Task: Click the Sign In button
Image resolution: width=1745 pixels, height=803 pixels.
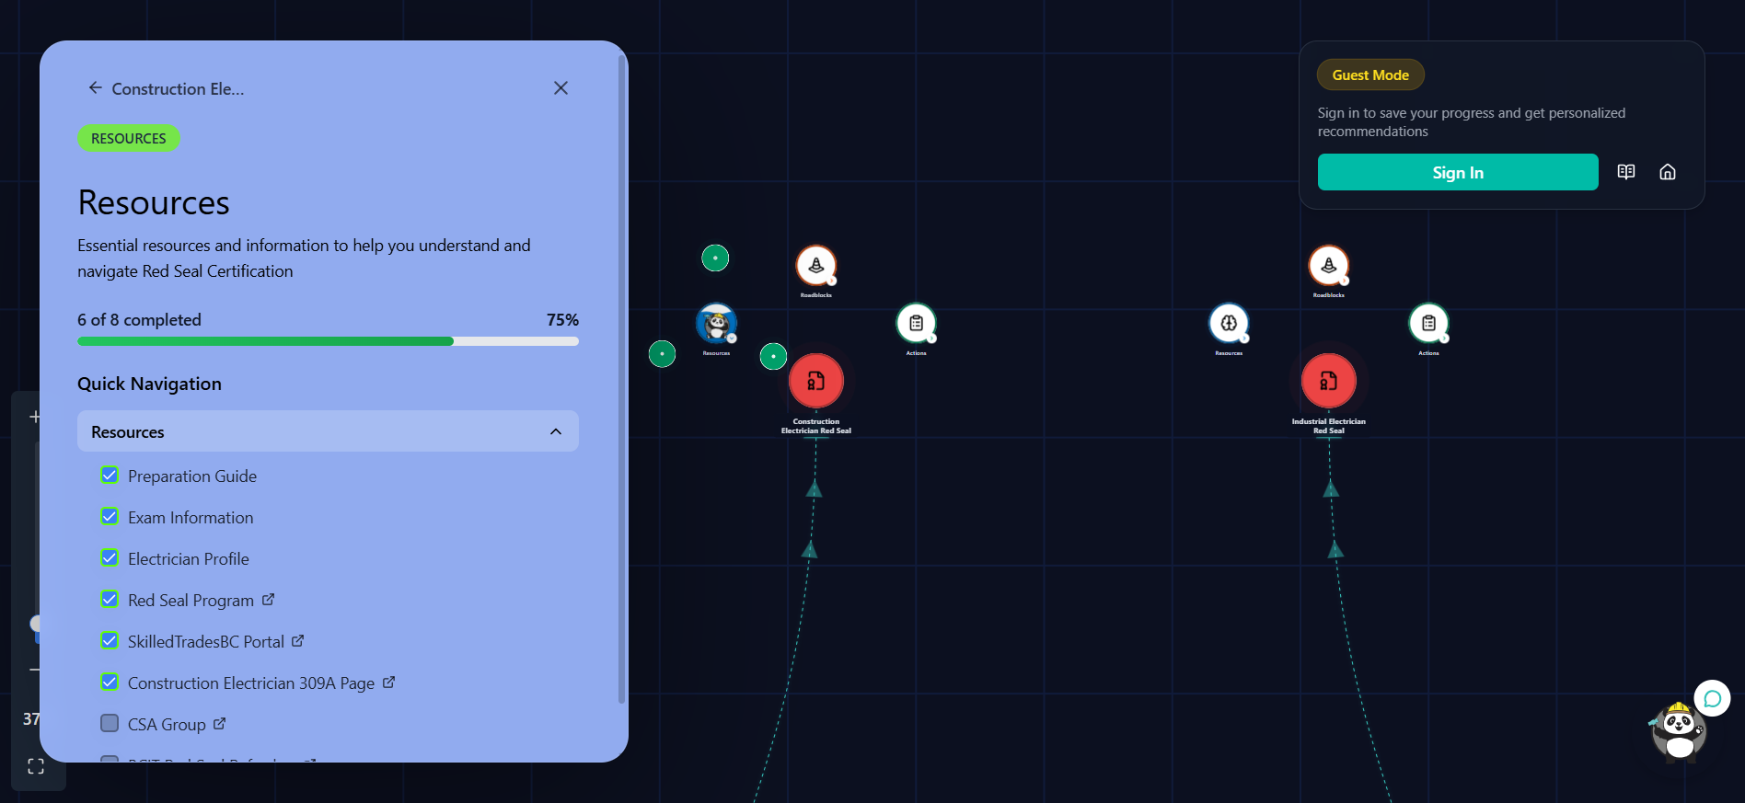Action: pos(1457,172)
